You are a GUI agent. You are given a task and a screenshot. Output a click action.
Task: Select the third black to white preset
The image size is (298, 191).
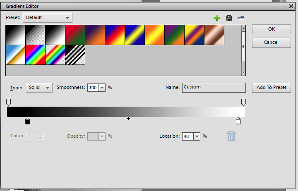[x=55, y=35]
